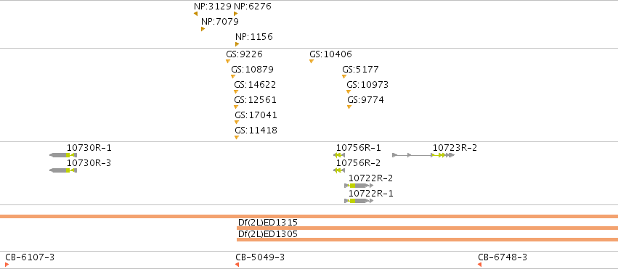Viewport: 618px width, 269px height.
Task: Open the Df(2L)ED1315 deficiency label
Action: tap(268, 223)
